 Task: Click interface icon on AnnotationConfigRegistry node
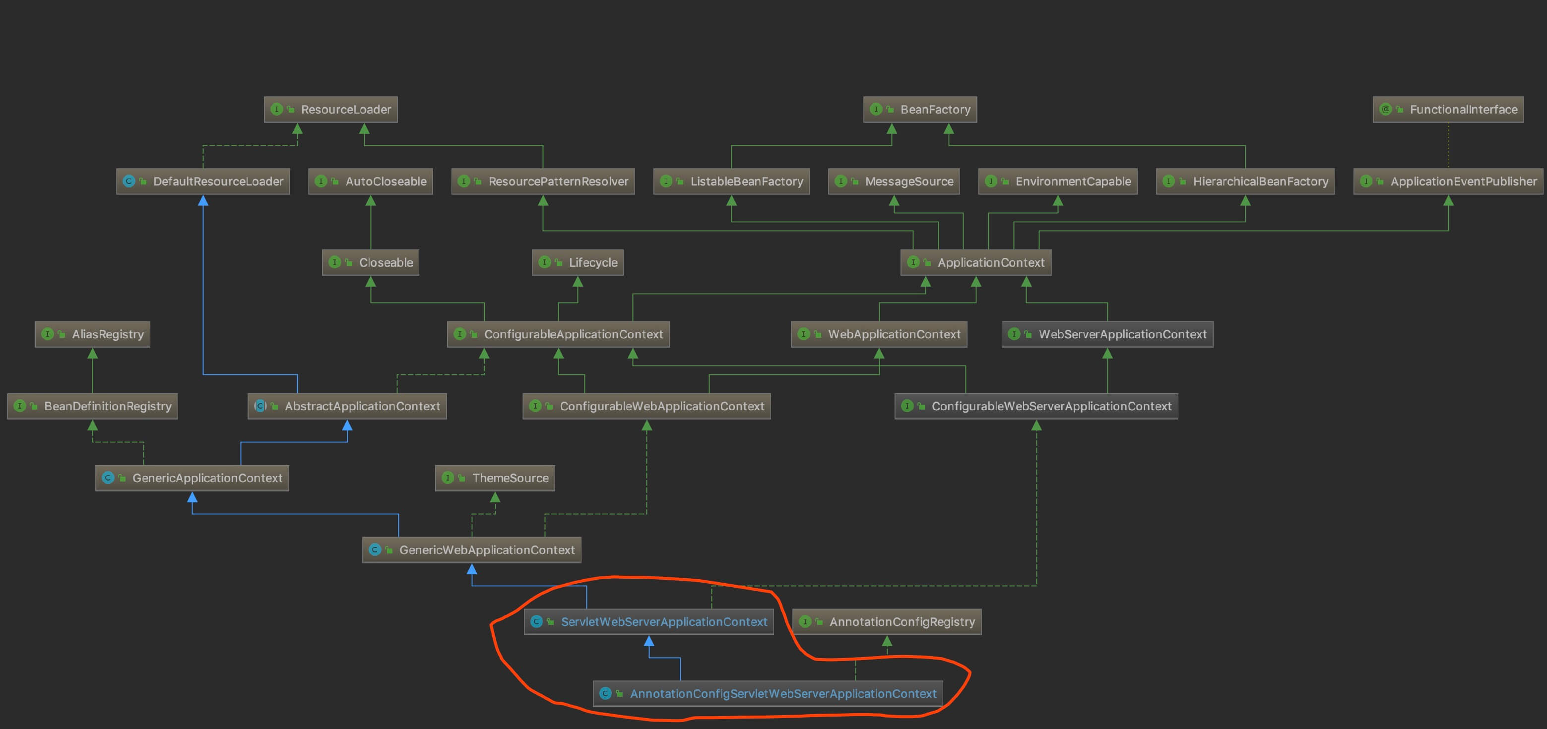(x=805, y=621)
